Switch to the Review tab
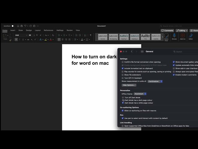 (70, 30)
